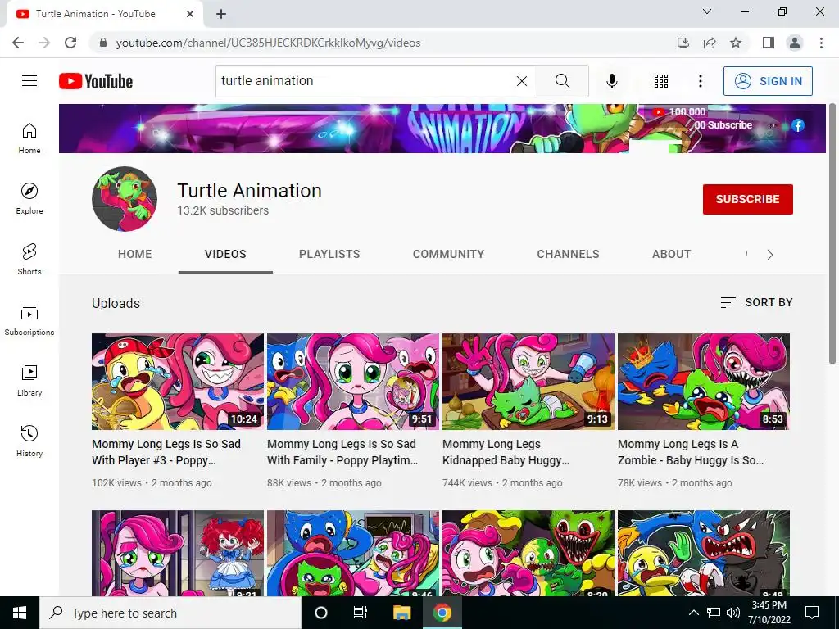
Task: Open Library in the sidebar
Action: (29, 380)
